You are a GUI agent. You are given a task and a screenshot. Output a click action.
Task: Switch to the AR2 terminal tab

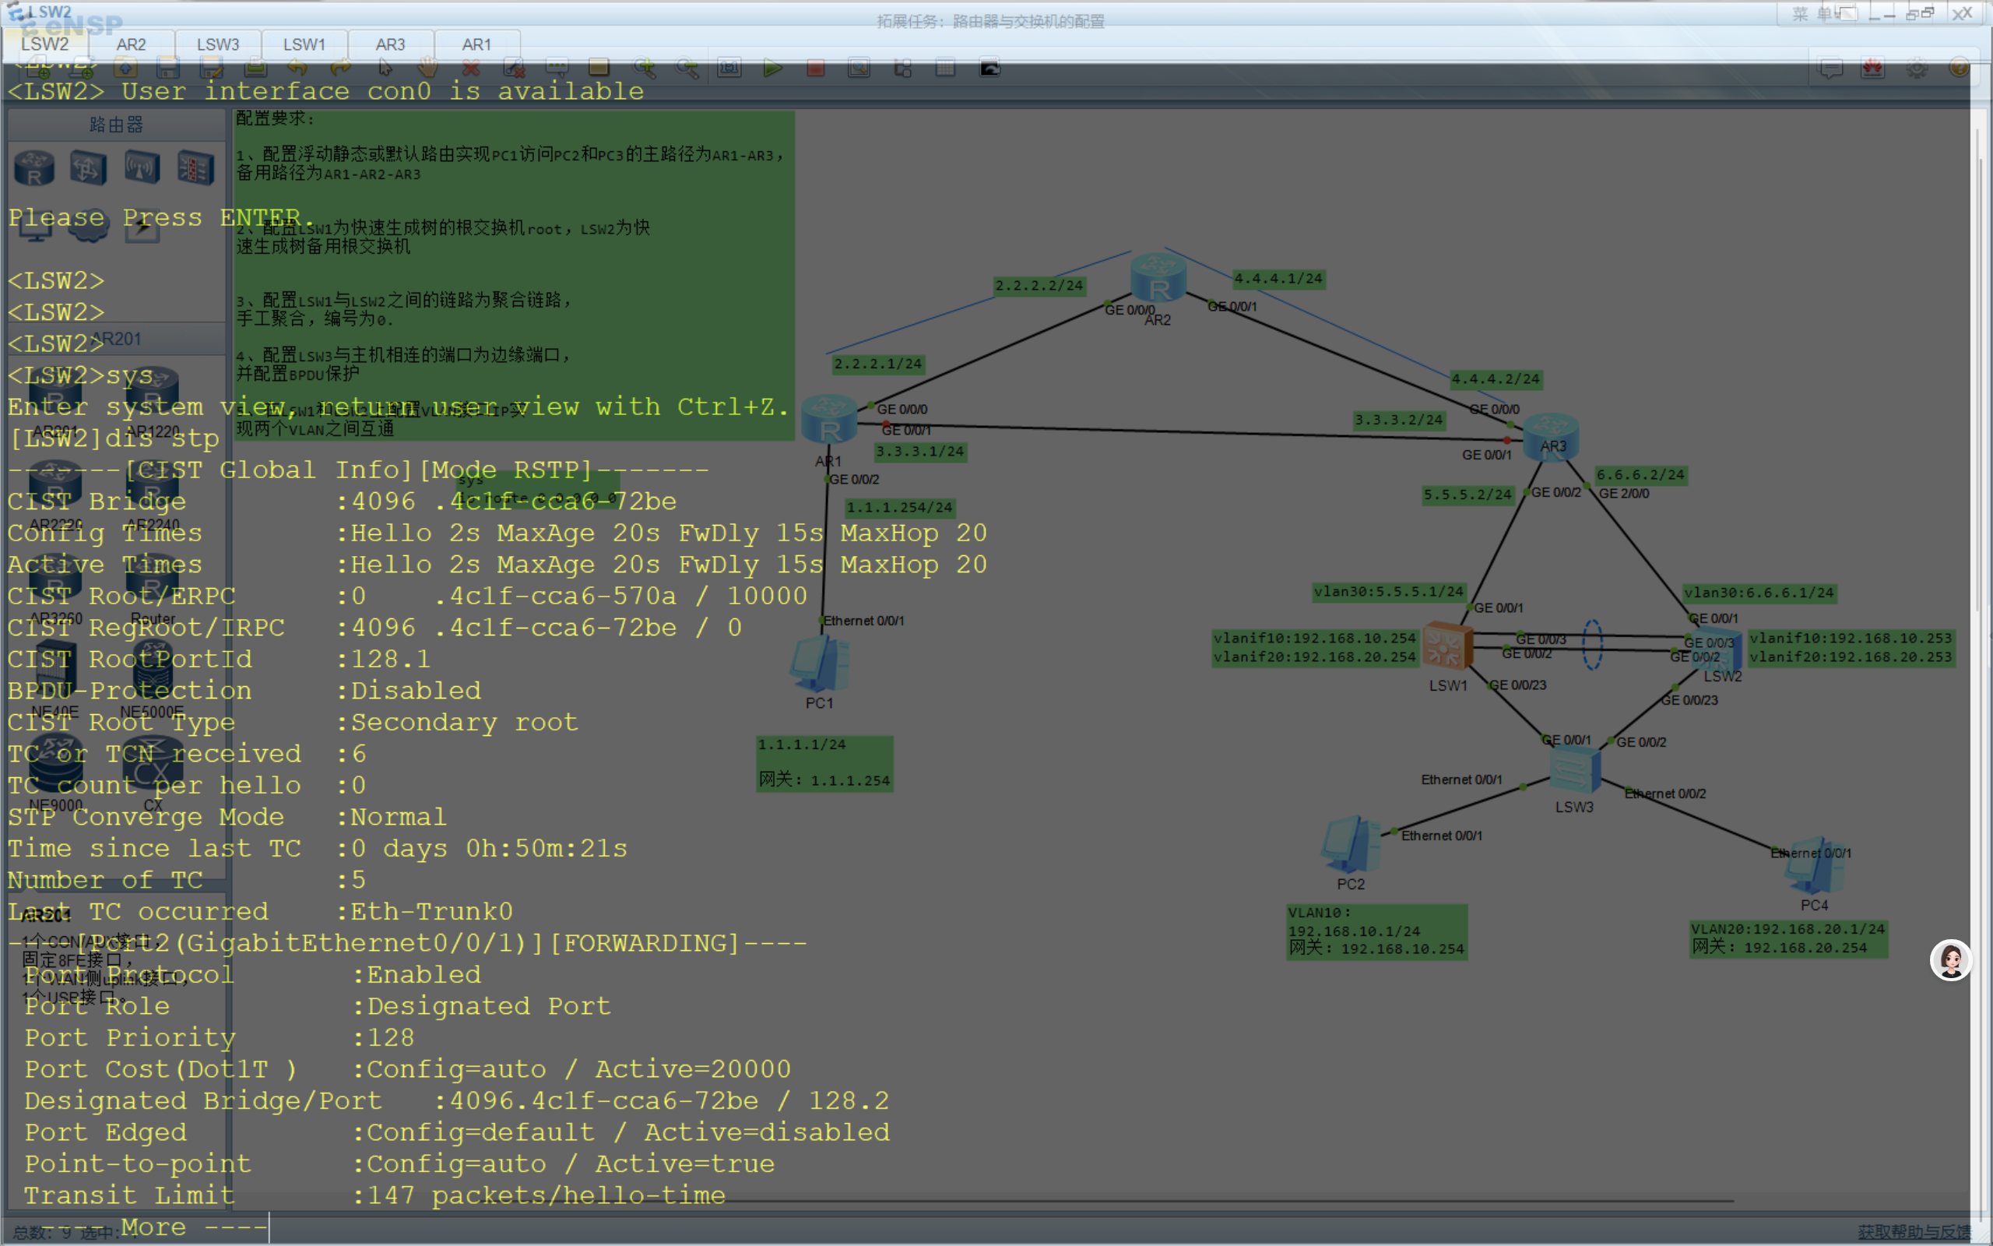coord(131,44)
